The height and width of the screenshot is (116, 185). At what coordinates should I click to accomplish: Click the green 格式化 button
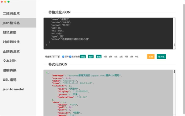click(161, 57)
